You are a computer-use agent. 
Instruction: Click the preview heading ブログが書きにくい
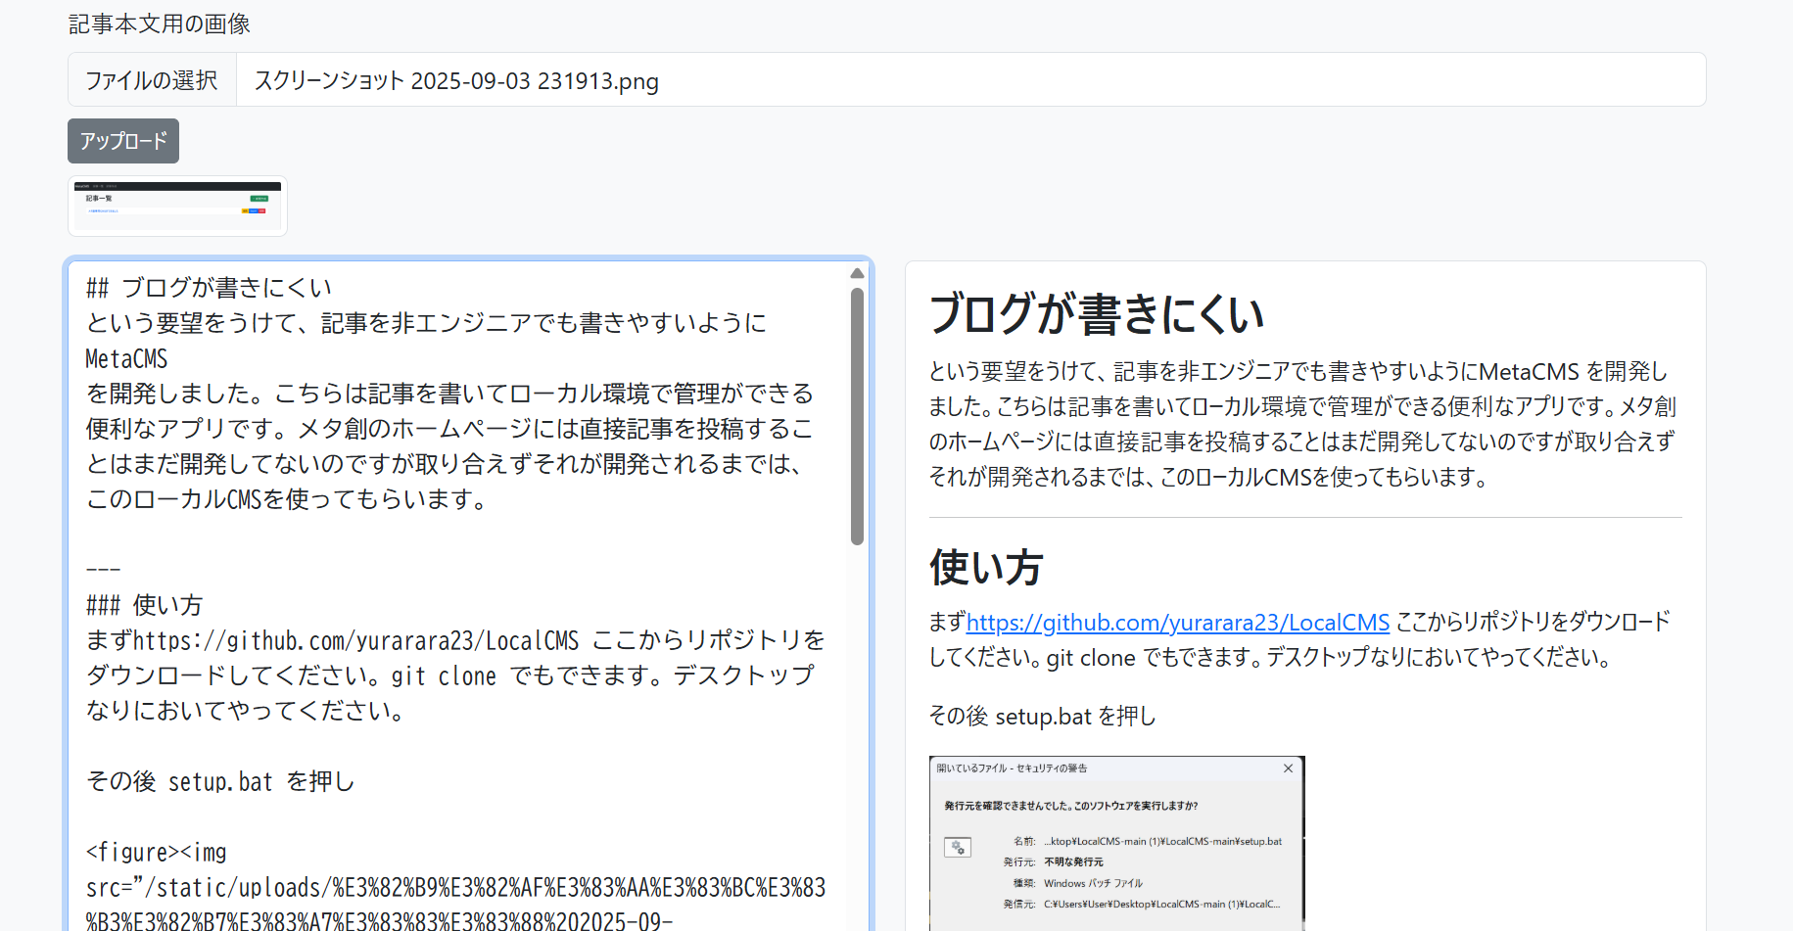coord(1096,314)
